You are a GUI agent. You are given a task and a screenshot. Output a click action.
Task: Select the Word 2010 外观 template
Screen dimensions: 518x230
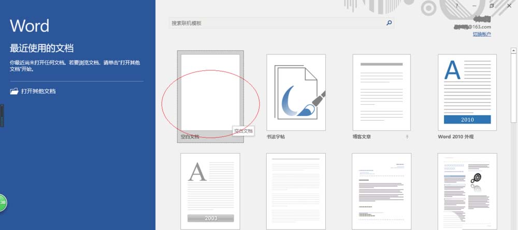pyautogui.click(x=467, y=92)
